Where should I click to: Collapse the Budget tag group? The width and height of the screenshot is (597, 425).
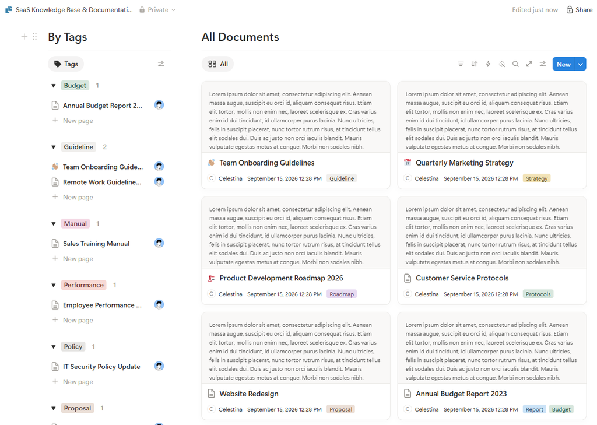(x=54, y=86)
